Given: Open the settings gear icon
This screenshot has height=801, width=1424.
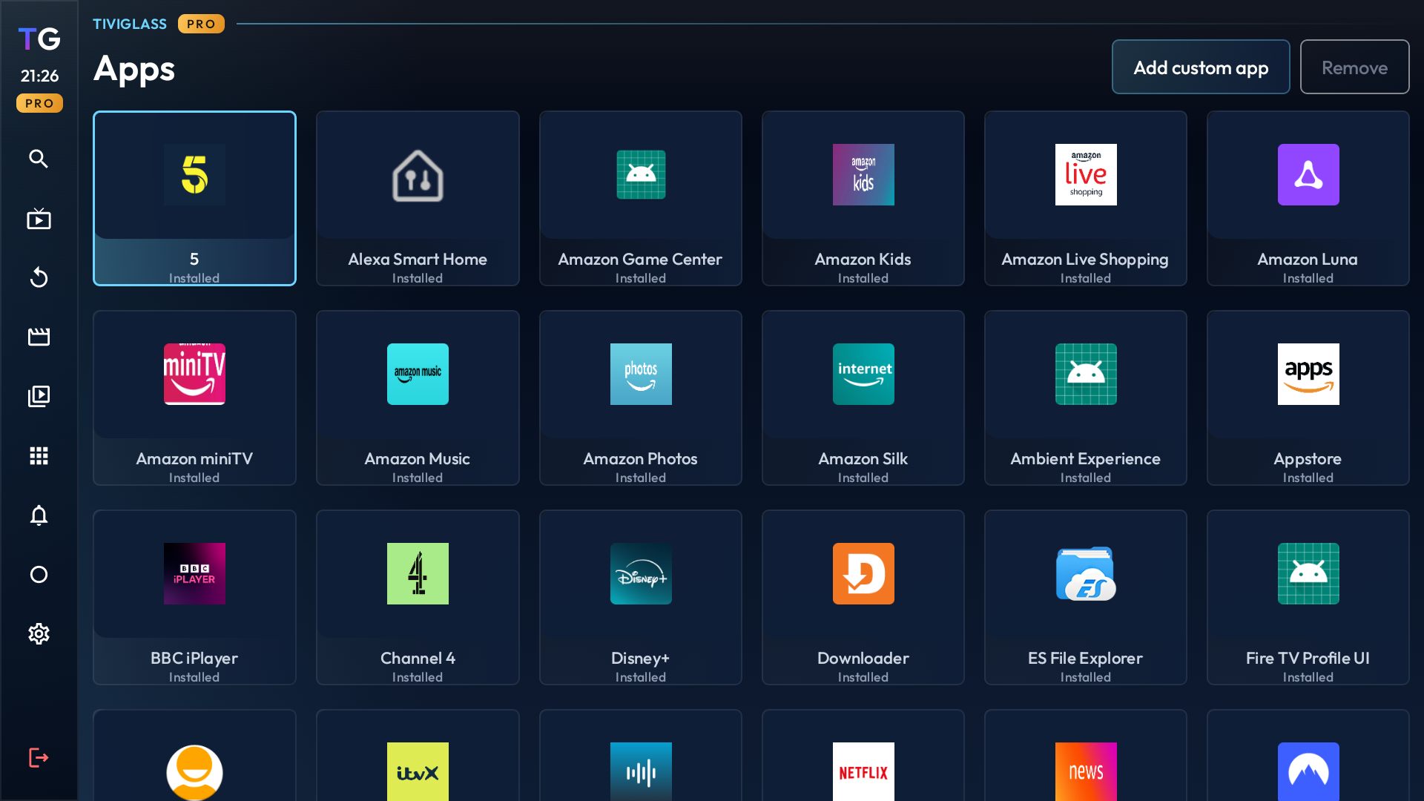Looking at the screenshot, I should pos(39,633).
